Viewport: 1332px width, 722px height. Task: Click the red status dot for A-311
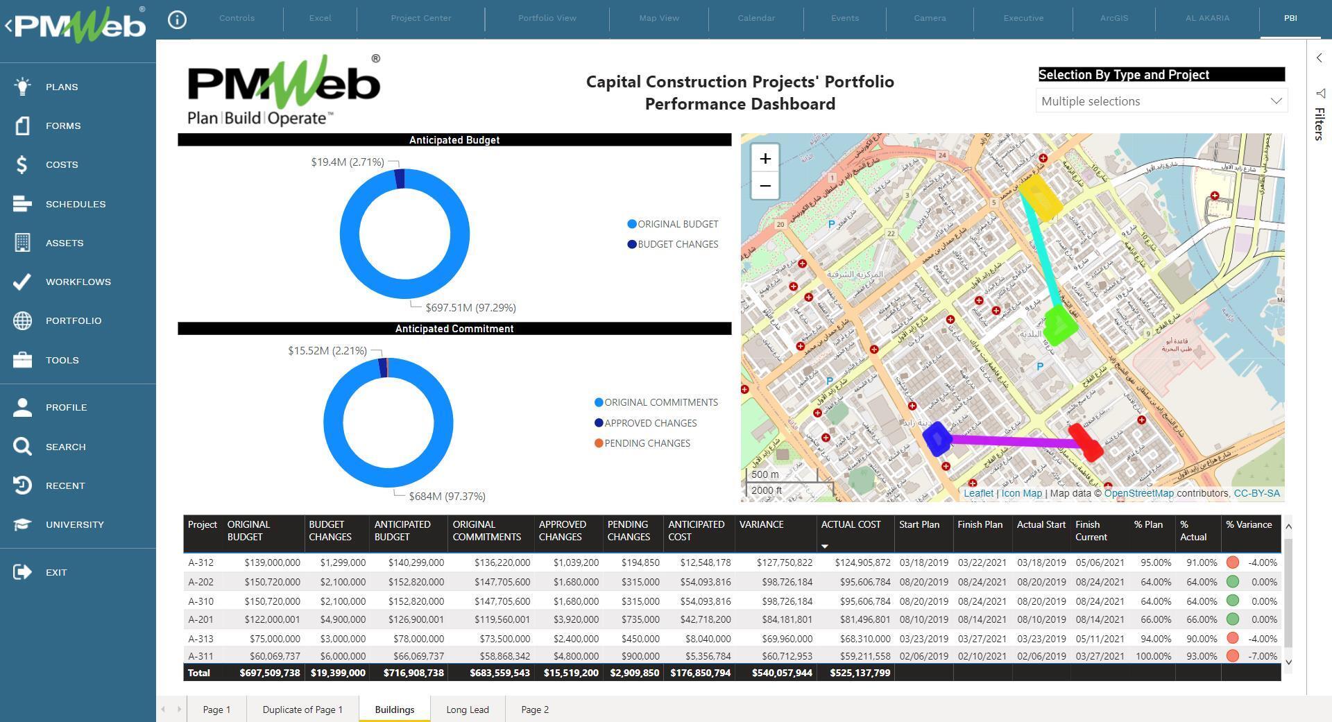(1233, 656)
